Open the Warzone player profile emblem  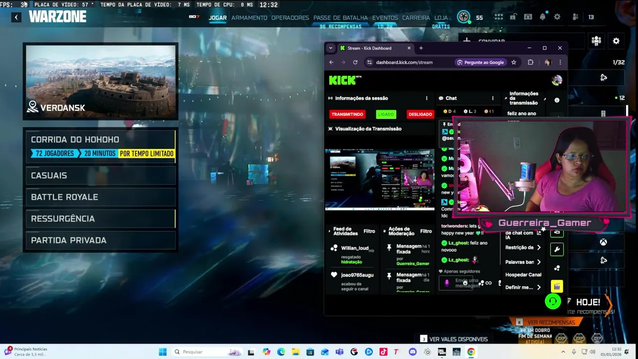464,17
